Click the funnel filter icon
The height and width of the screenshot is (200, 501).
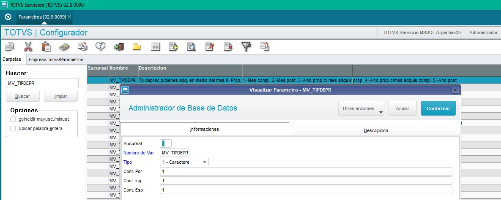[x=246, y=46]
